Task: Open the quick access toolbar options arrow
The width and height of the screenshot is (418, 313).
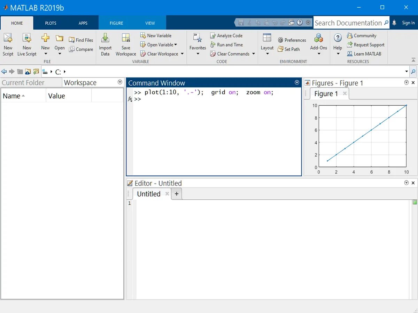Action: pyautogui.click(x=308, y=23)
